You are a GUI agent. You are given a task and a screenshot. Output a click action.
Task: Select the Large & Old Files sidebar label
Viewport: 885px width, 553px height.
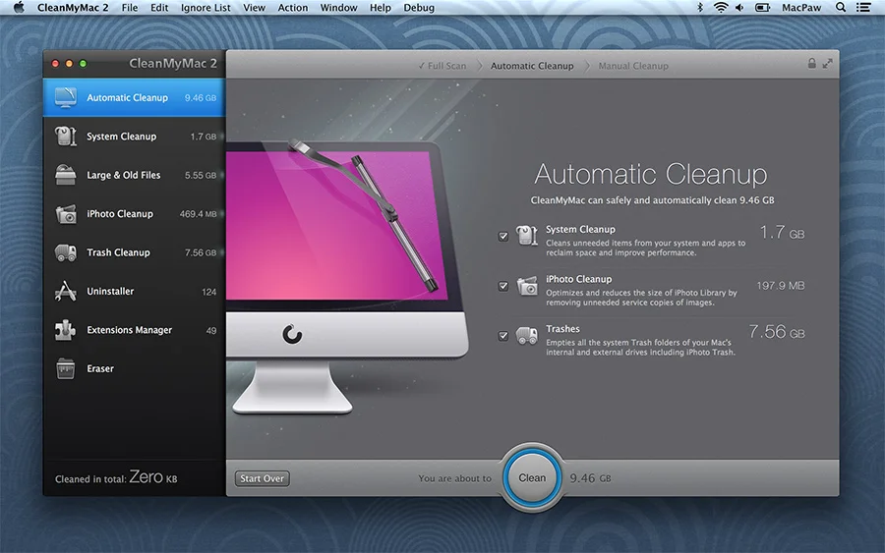tap(124, 175)
